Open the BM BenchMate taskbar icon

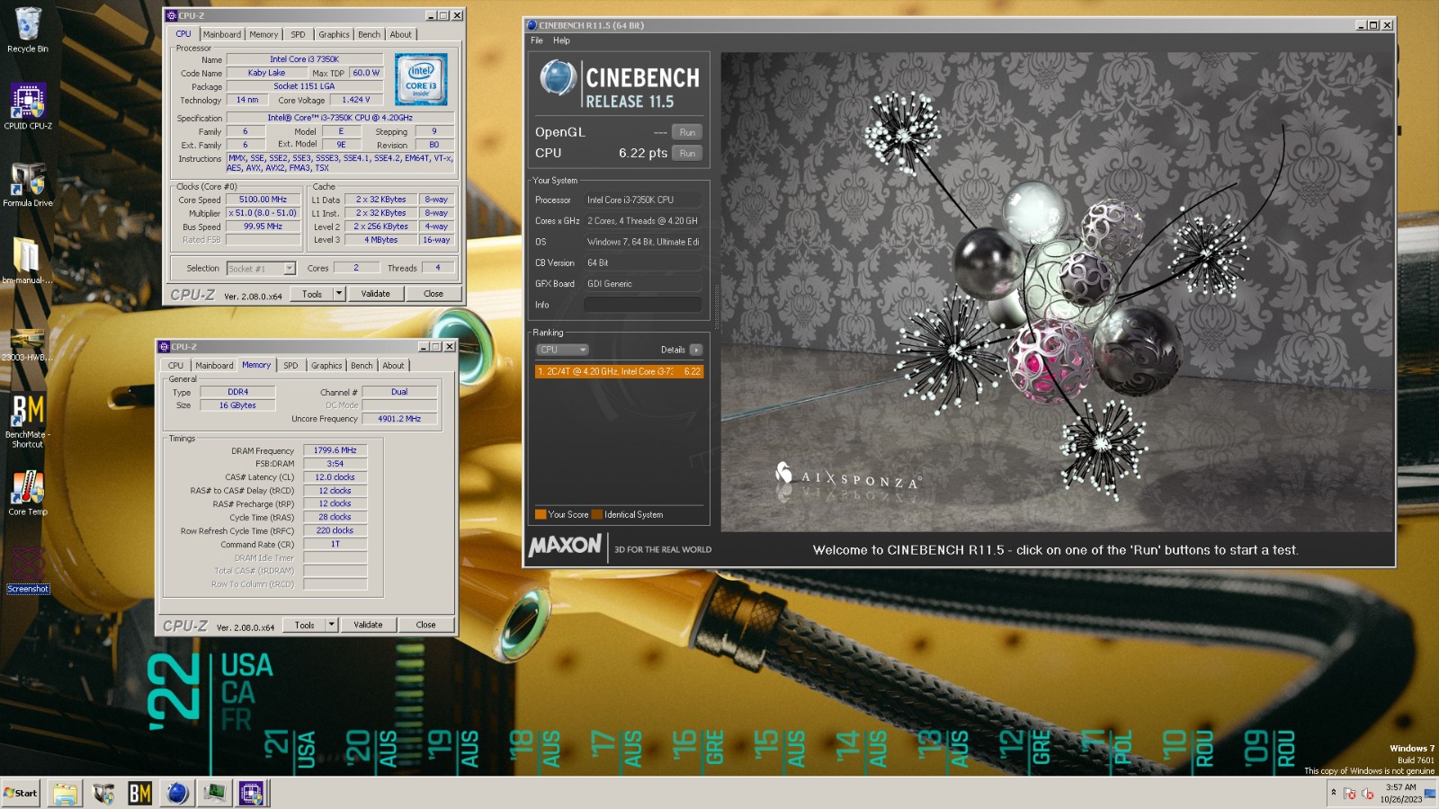140,793
